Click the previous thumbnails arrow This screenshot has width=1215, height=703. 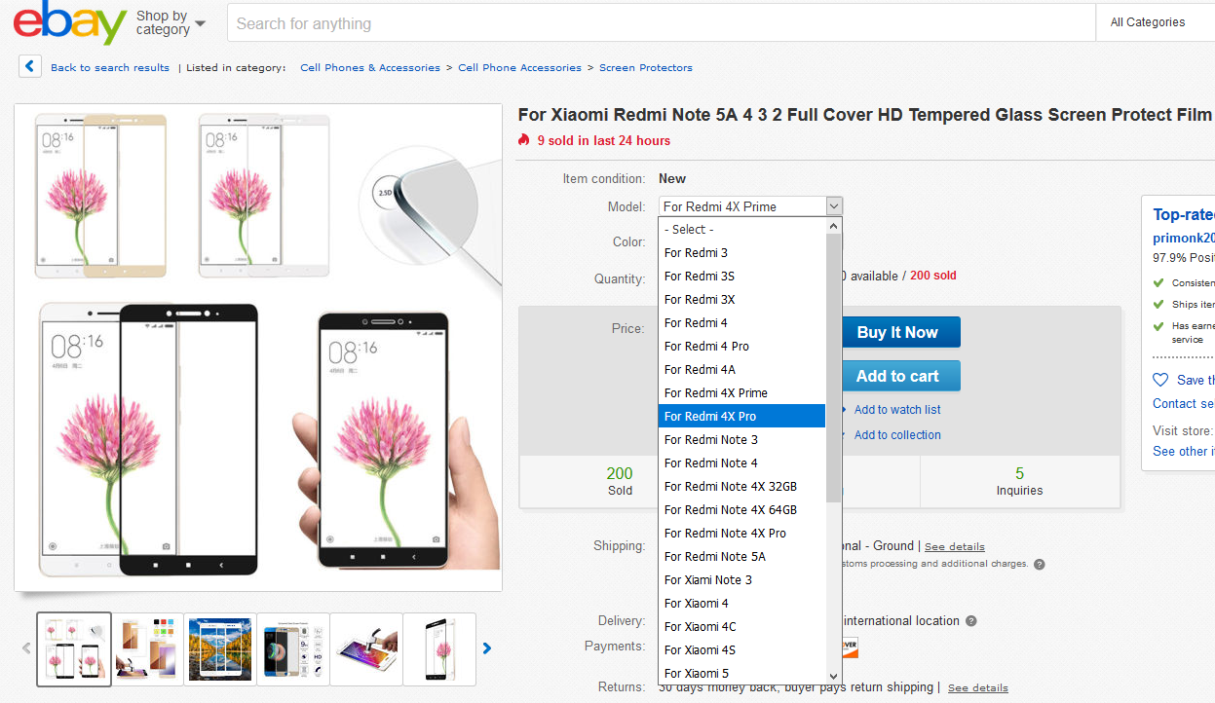click(26, 648)
